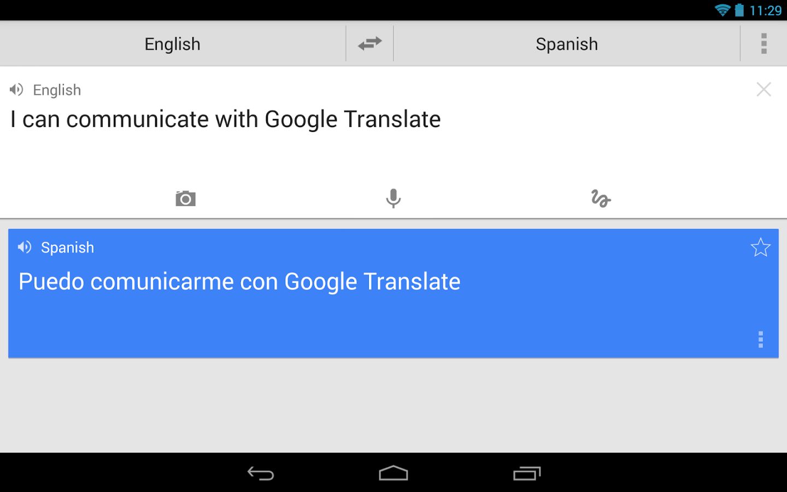
Task: Tap the Wi-Fi status icon
Action: pyautogui.click(x=722, y=10)
